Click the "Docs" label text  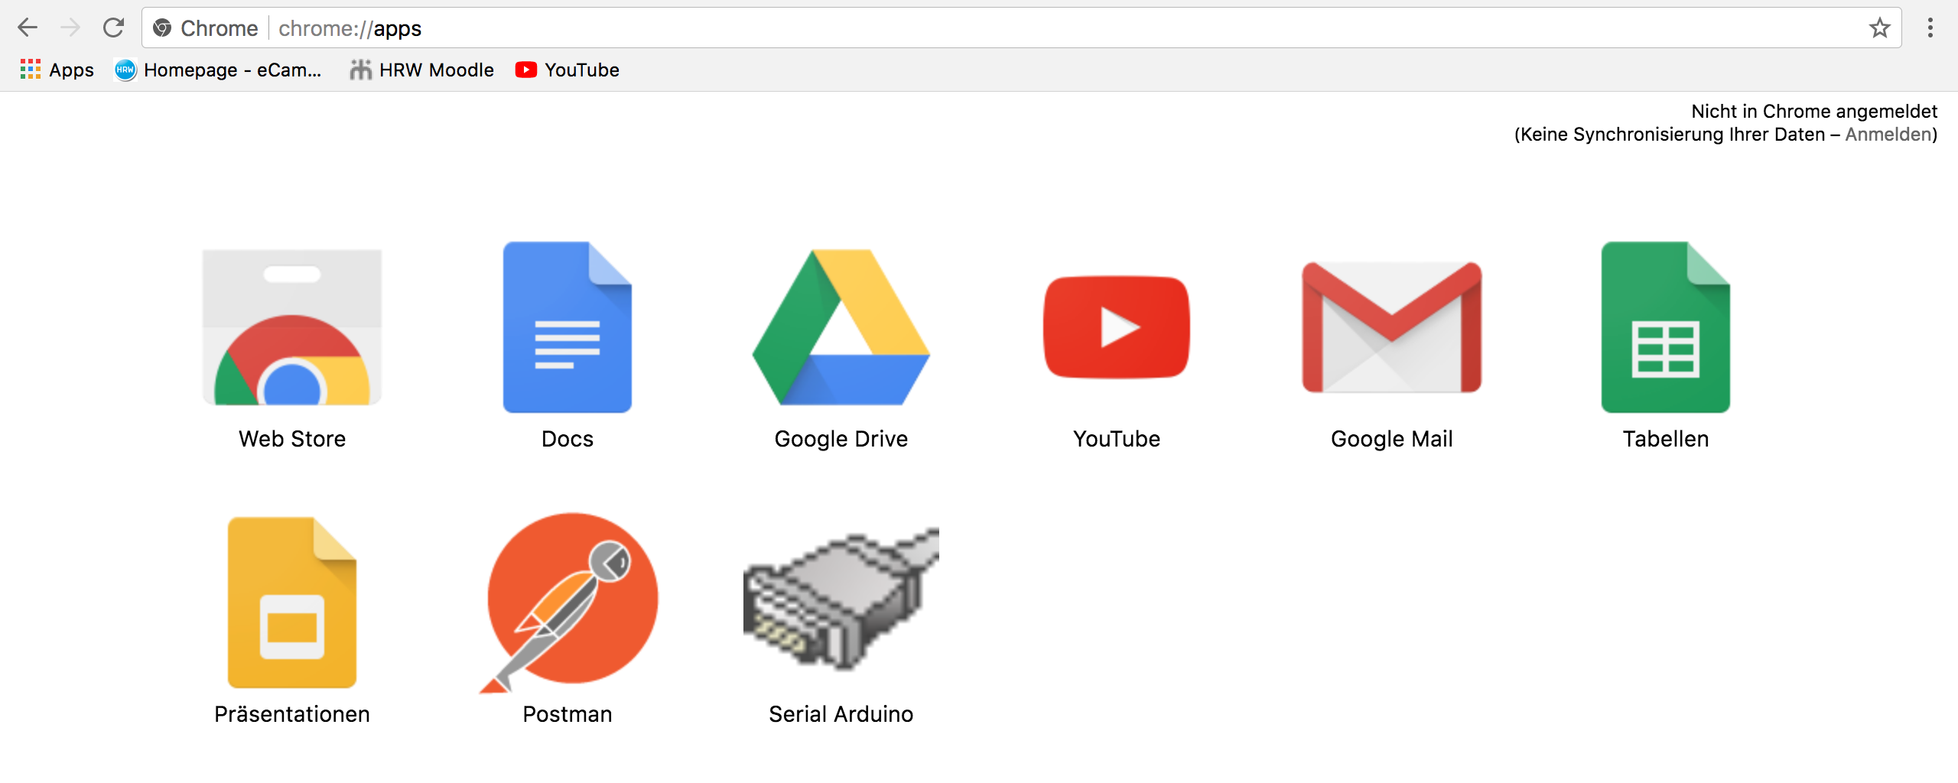pyautogui.click(x=568, y=439)
